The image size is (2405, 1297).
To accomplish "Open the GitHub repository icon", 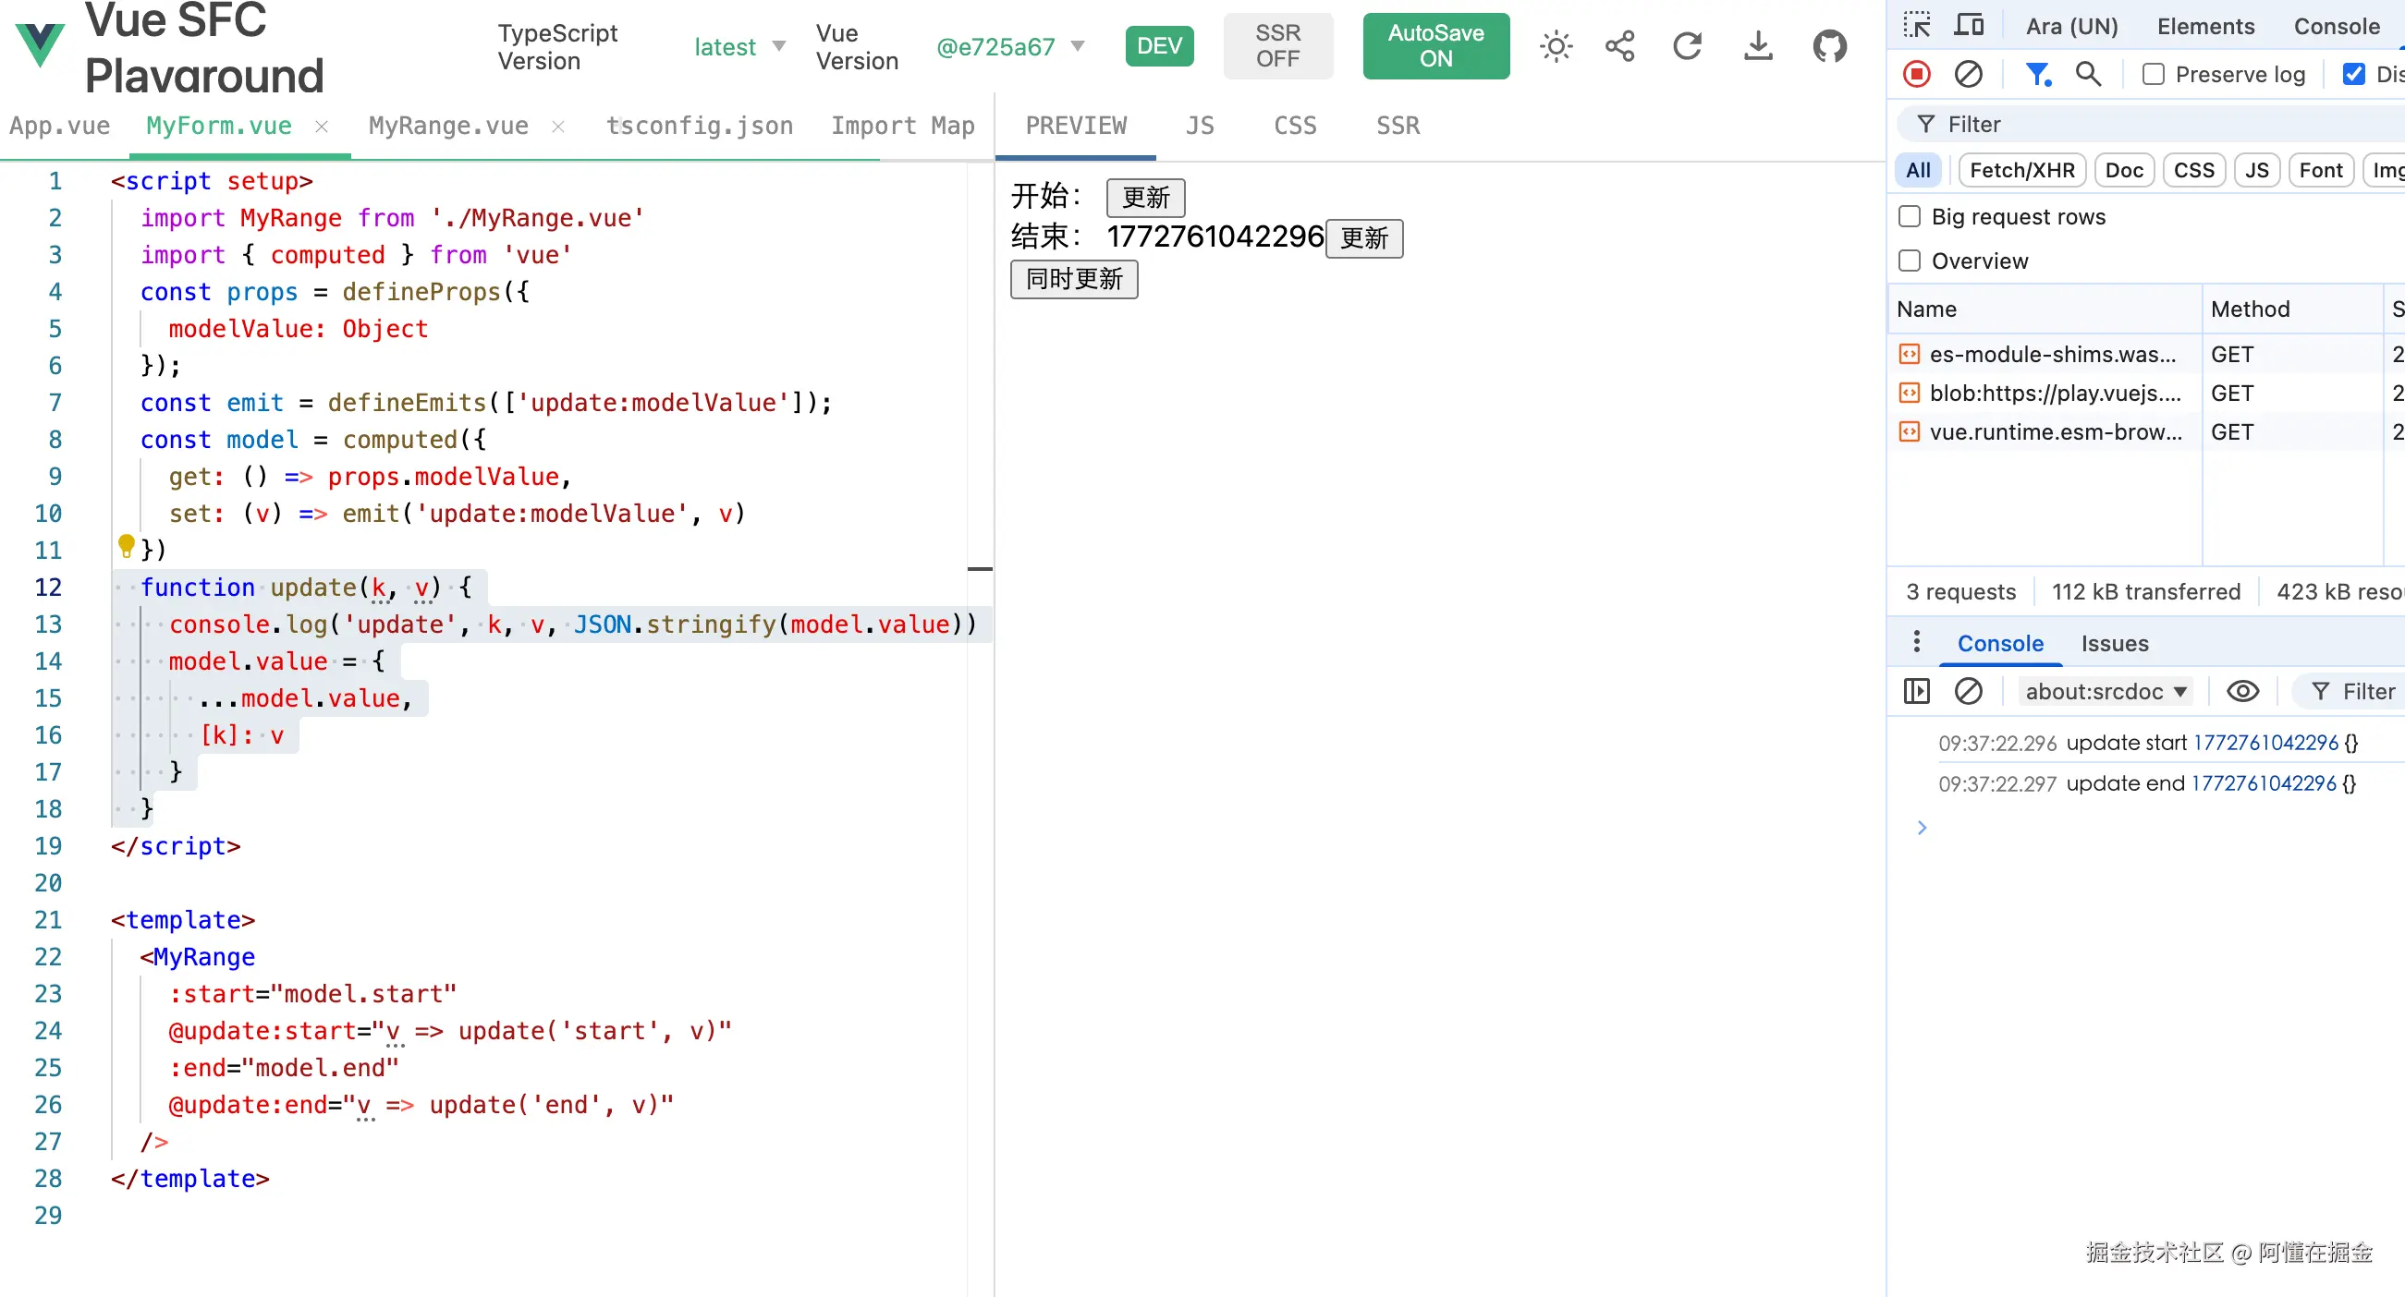I will click(x=1829, y=45).
